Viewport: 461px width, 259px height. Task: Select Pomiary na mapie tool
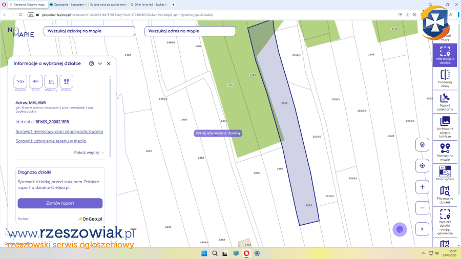[x=445, y=152]
